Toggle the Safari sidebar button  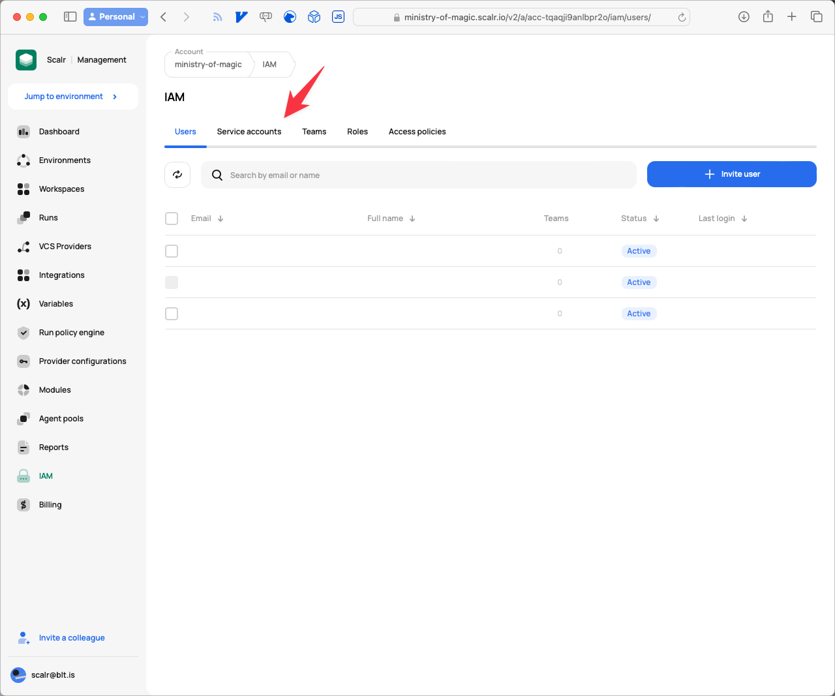(70, 17)
